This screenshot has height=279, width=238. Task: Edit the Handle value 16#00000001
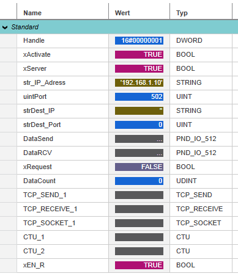(x=139, y=40)
